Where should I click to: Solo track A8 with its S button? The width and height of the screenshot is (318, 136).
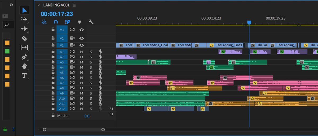(91, 88)
